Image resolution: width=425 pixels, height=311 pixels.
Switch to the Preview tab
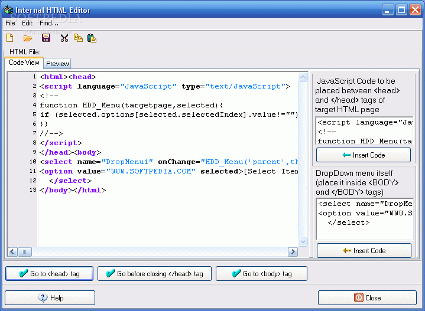(57, 64)
